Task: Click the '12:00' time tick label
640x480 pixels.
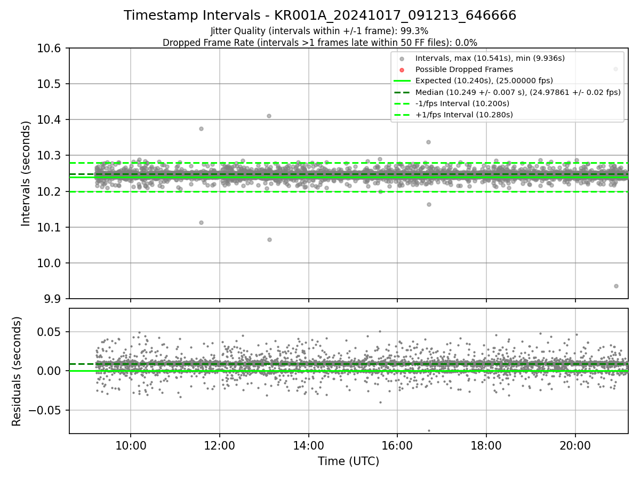Action: coord(220,445)
